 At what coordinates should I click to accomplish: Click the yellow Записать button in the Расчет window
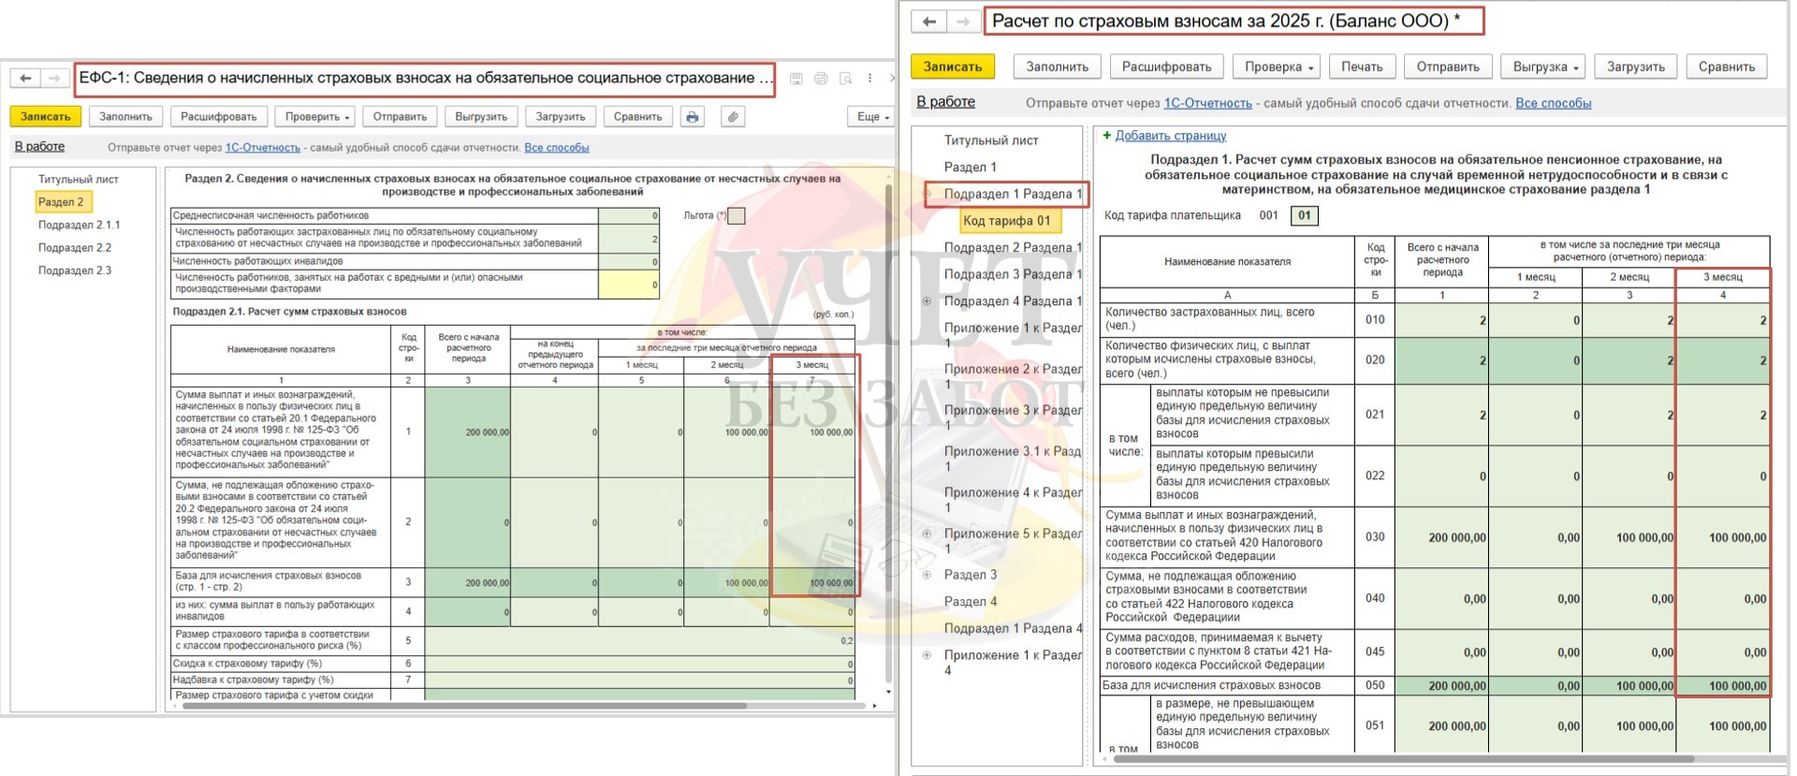pyautogui.click(x=952, y=66)
